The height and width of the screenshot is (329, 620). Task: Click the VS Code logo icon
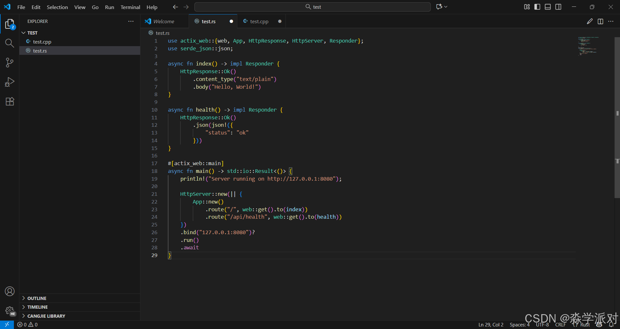pos(7,7)
